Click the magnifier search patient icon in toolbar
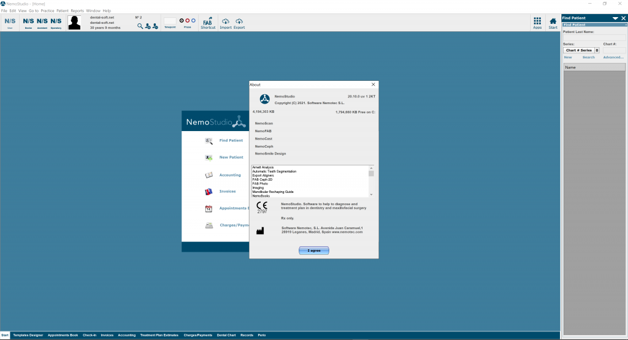Image resolution: width=628 pixels, height=340 pixels. tap(140, 26)
